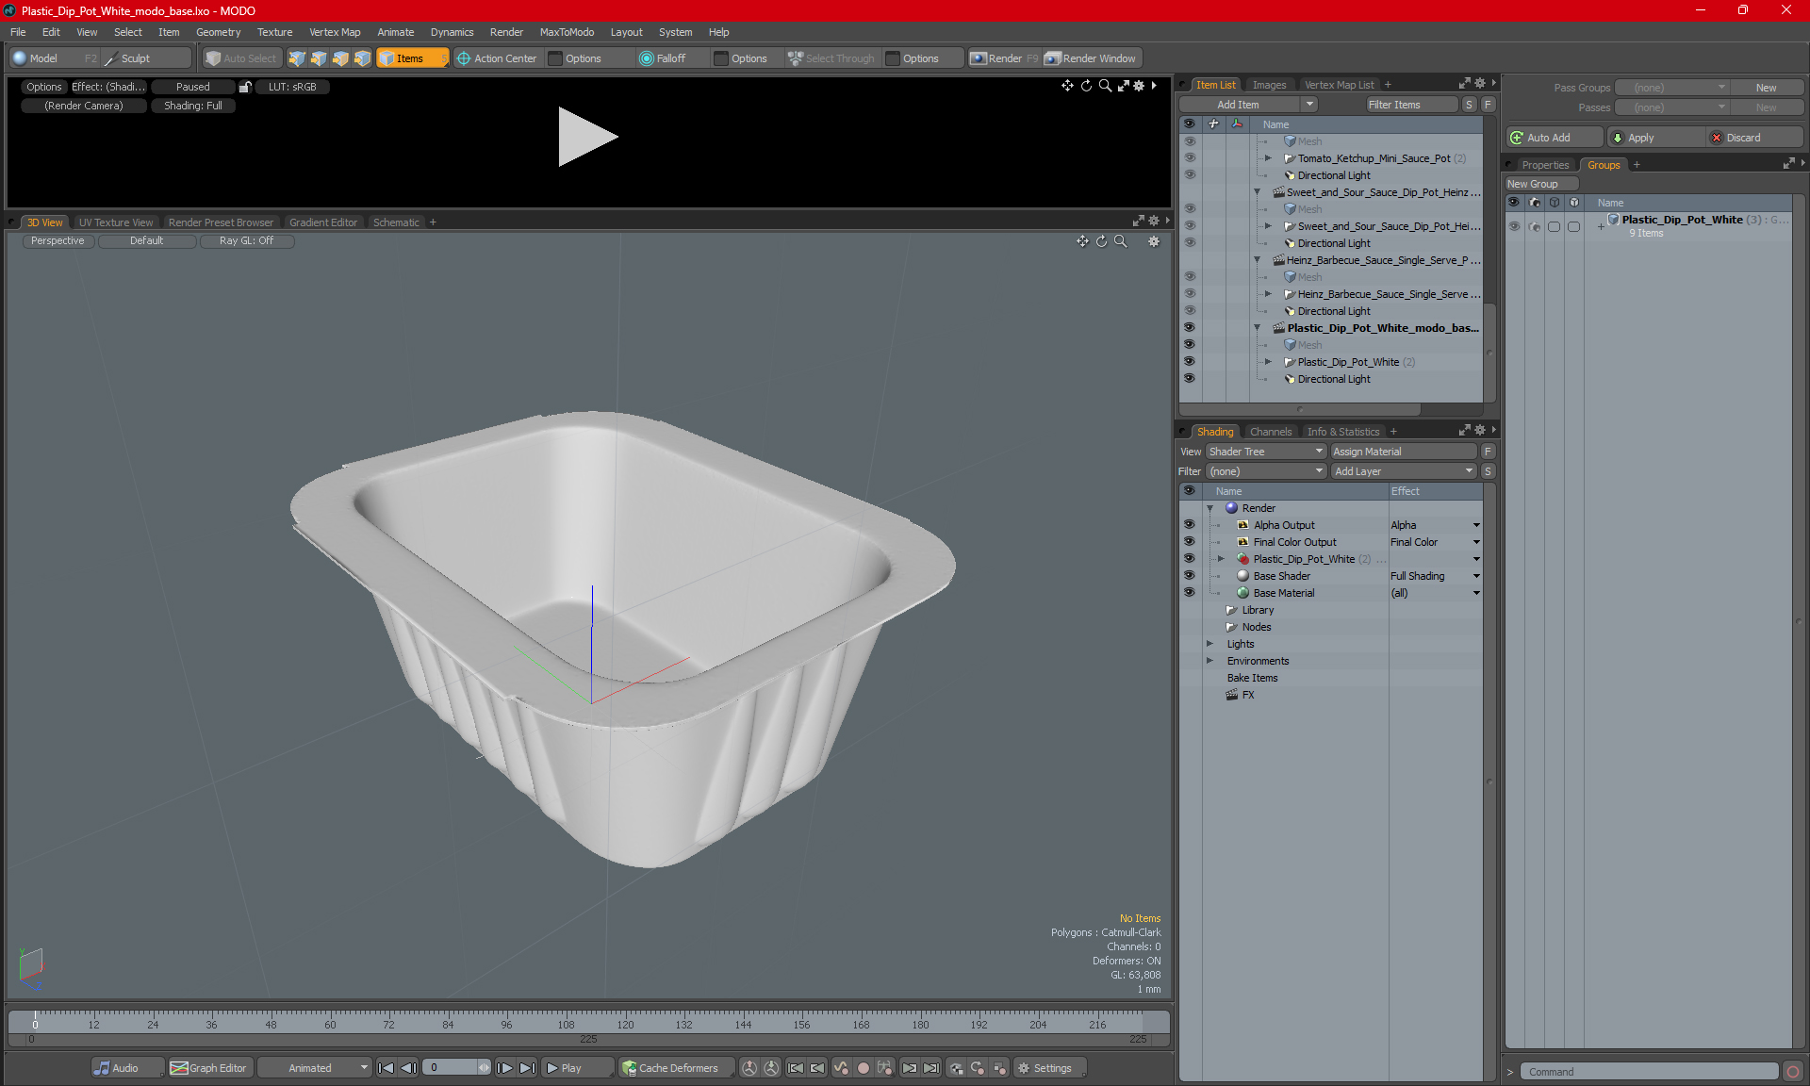Toggle visibility of Base Material
Screen dimensions: 1810x1086
(1189, 592)
